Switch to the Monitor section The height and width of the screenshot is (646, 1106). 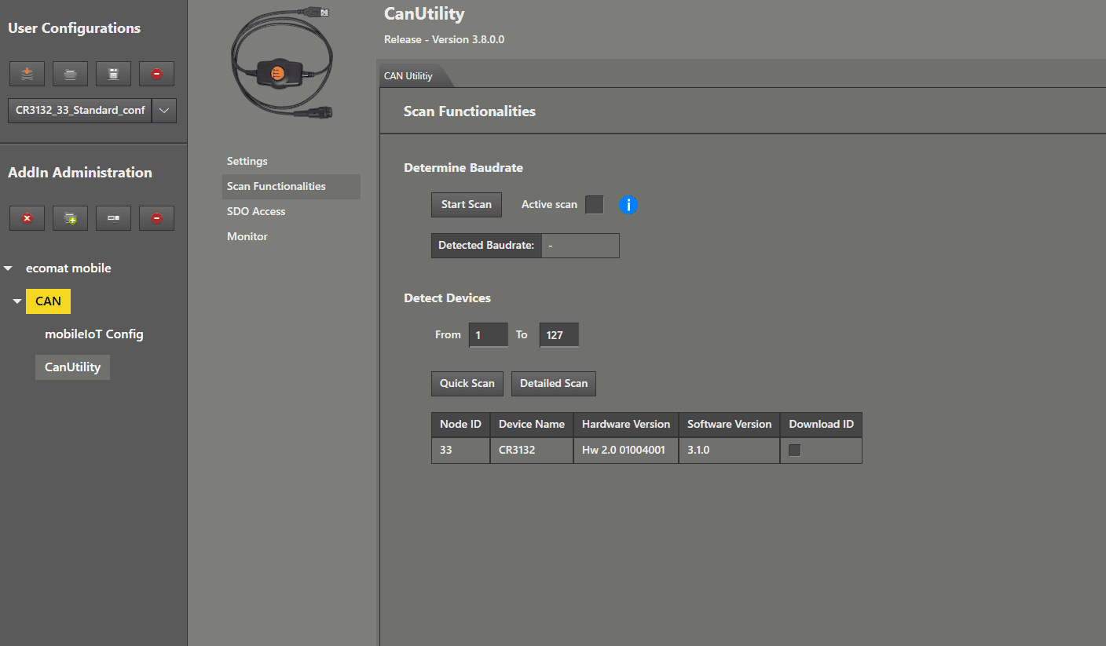click(x=247, y=236)
